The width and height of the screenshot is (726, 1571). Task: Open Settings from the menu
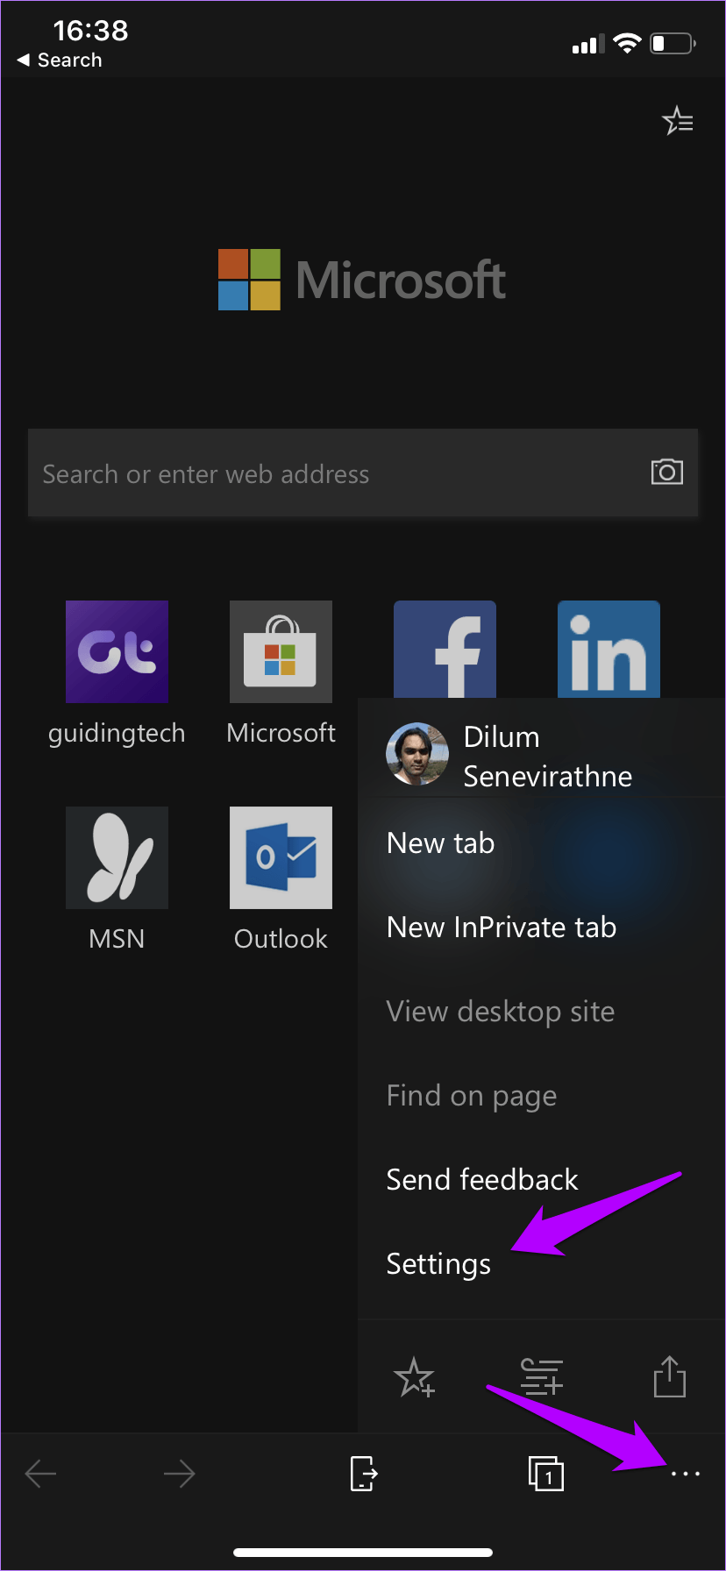(x=438, y=1264)
